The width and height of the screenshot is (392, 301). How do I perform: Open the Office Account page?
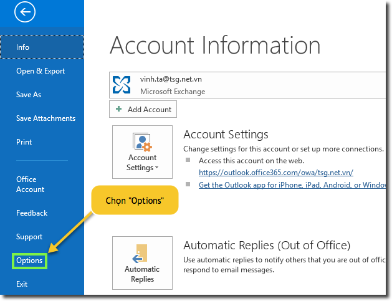click(30, 184)
